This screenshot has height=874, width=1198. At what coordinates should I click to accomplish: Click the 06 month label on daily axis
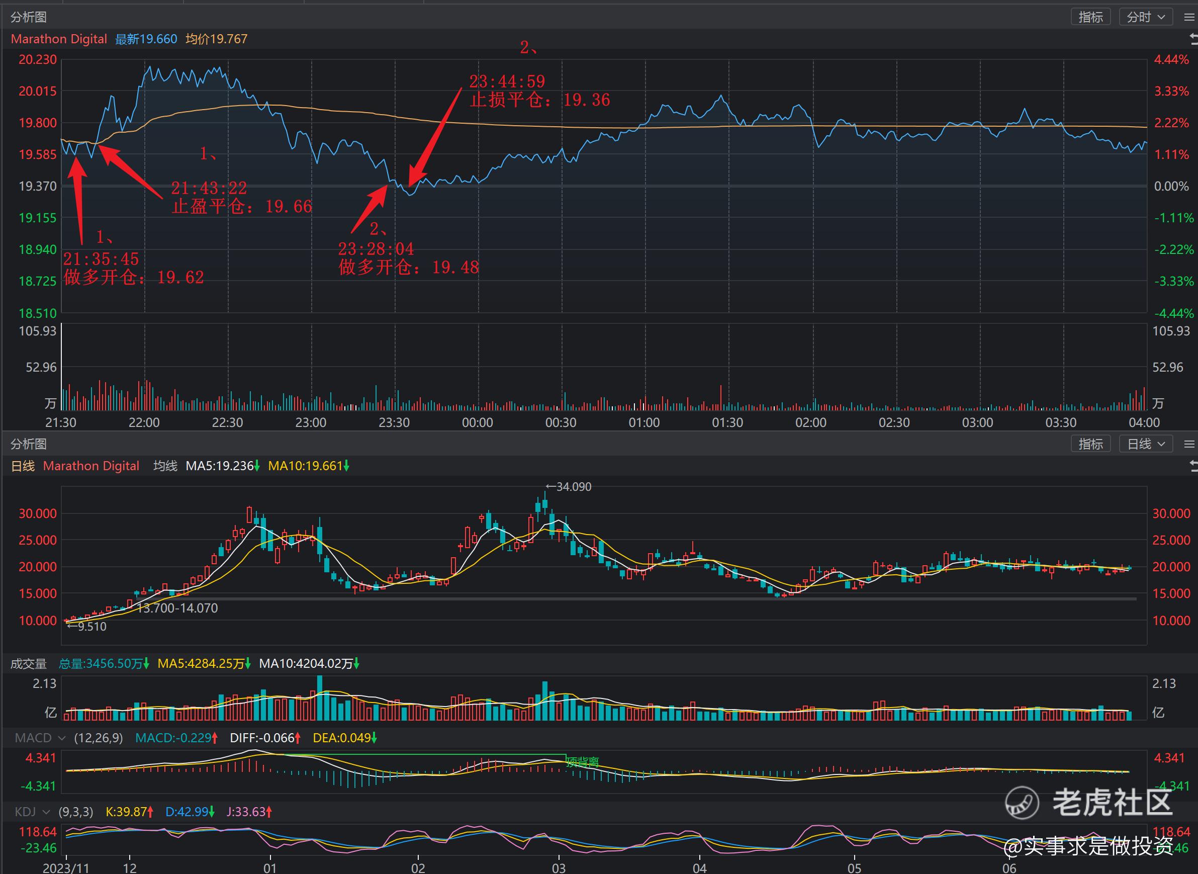(1009, 868)
